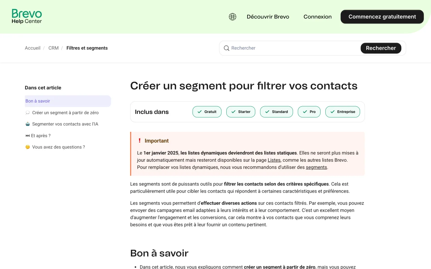Viewport: 431px width, 269px height.
Task: Jump to Bon à savoir section
Action: pos(68,101)
